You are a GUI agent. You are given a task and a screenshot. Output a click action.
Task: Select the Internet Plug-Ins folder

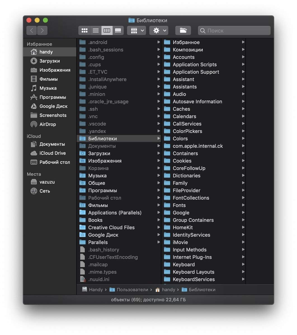[204, 257]
